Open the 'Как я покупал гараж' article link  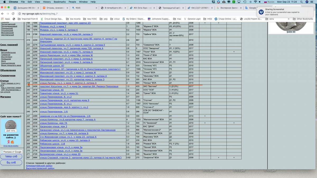pyautogui.click(x=11, y=88)
